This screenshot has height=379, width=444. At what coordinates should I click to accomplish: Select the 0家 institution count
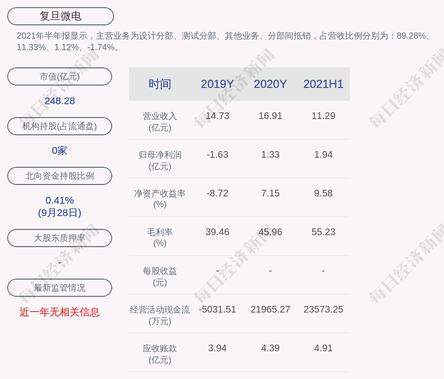60,151
